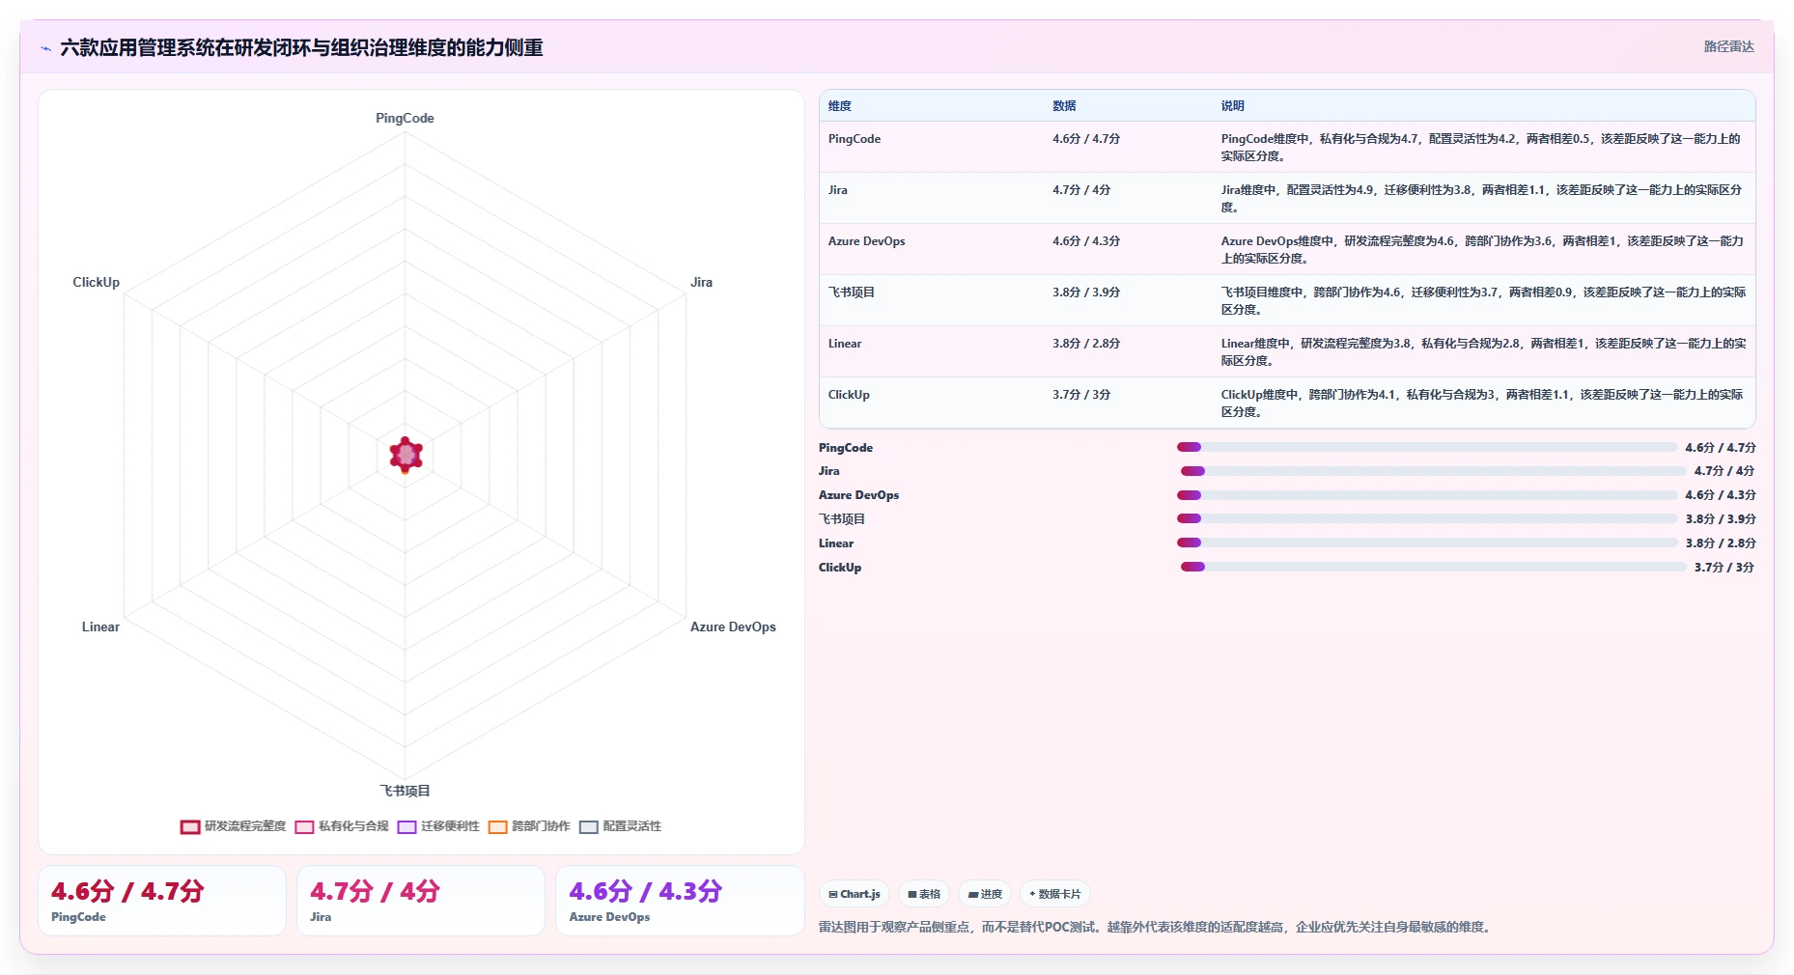Click the 飞书项目 description text in the table
Image resolution: width=1794 pixels, height=975 pixels.
point(1483,300)
